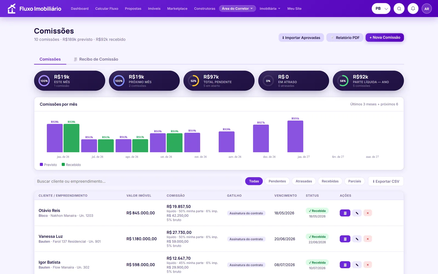
Task: Click the 52% total pendente ring
Action: (x=194, y=81)
